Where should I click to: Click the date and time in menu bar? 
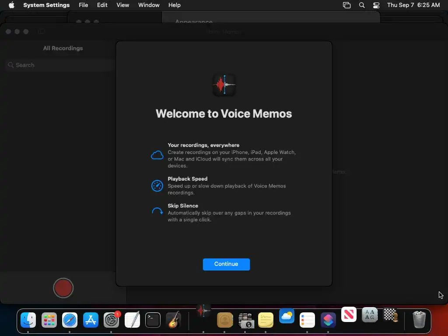(x=413, y=5)
